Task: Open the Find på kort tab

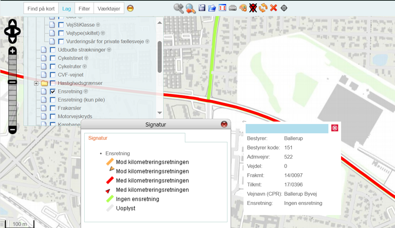Action: tap(41, 9)
